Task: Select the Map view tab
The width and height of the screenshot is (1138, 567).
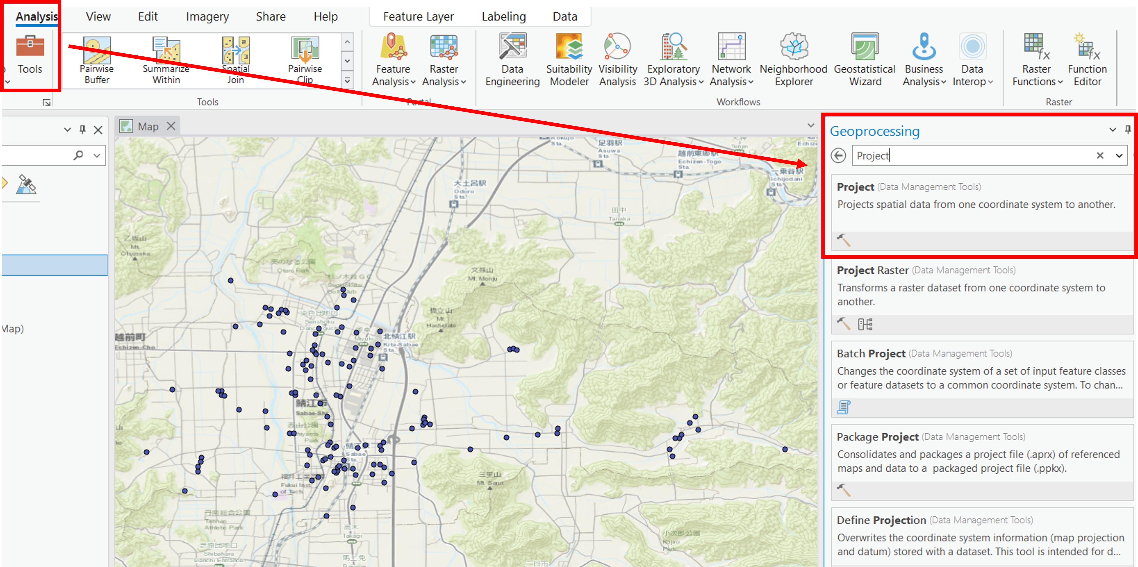Action: coord(147,126)
